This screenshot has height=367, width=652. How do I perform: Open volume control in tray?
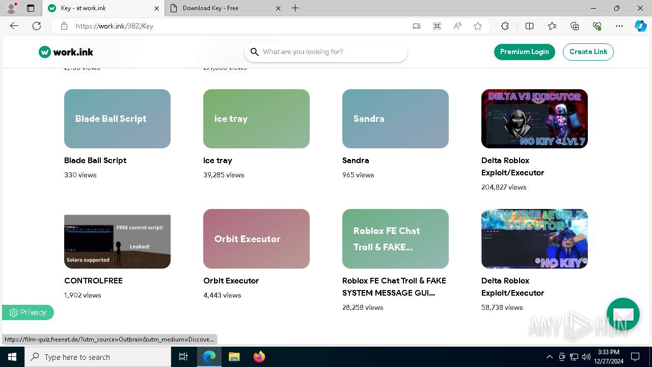coord(586,357)
